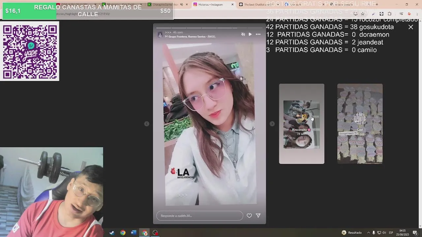422x237 pixels.
Task: Close the Instagram story viewer
Action: coord(411,27)
